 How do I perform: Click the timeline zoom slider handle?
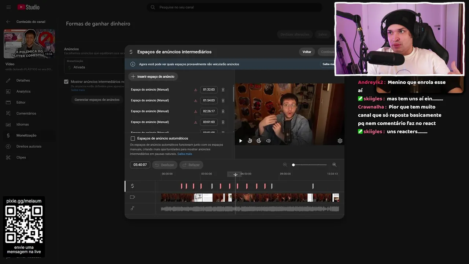[x=293, y=165]
